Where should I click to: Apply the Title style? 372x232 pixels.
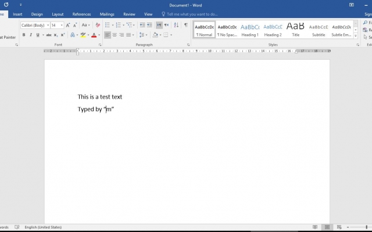296,30
